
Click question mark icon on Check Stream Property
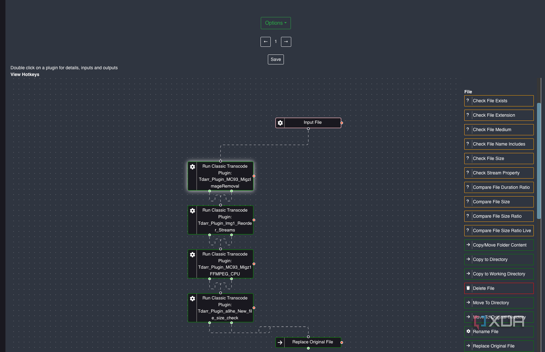(x=468, y=173)
